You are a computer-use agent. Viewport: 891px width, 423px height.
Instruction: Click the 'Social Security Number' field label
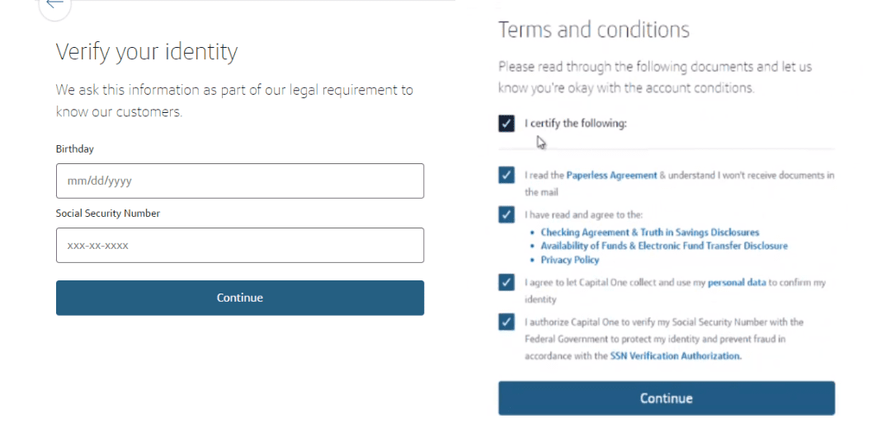(x=108, y=214)
